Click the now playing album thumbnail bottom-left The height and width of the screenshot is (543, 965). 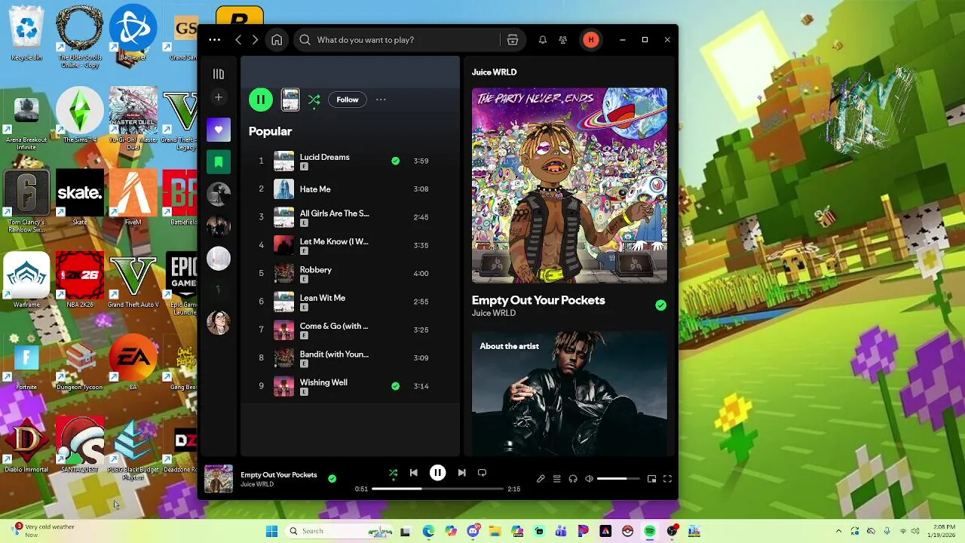pos(219,479)
